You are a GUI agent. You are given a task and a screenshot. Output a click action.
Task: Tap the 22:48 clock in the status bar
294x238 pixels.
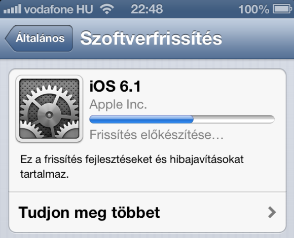(x=147, y=9)
